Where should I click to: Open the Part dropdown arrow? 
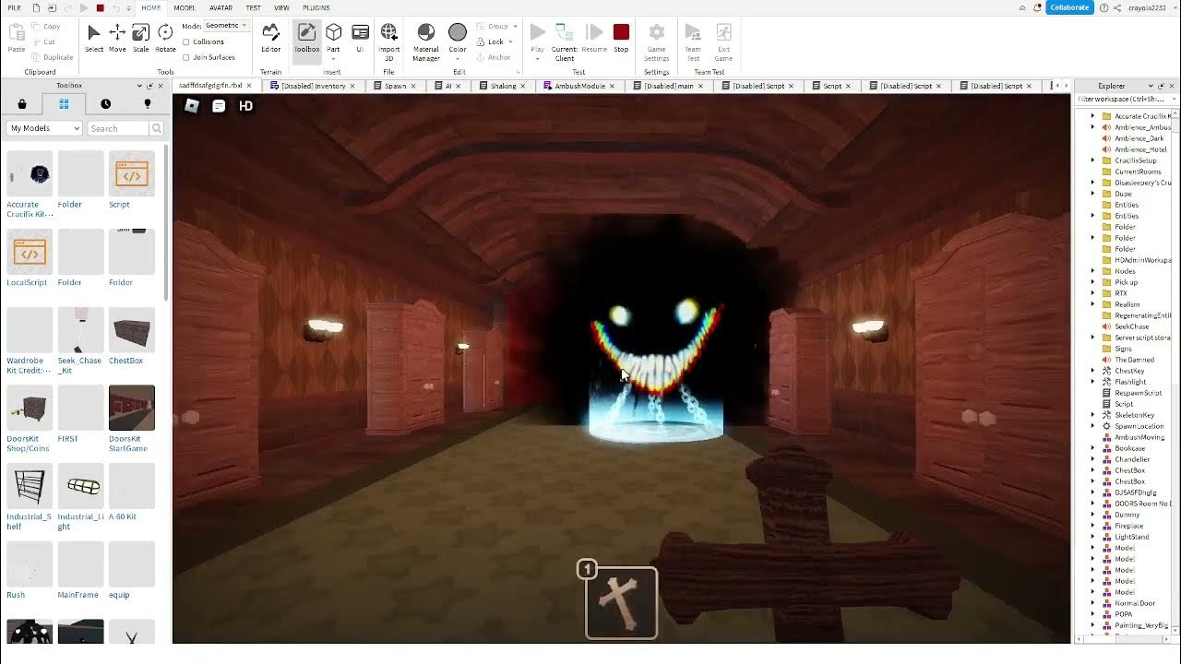point(334,58)
